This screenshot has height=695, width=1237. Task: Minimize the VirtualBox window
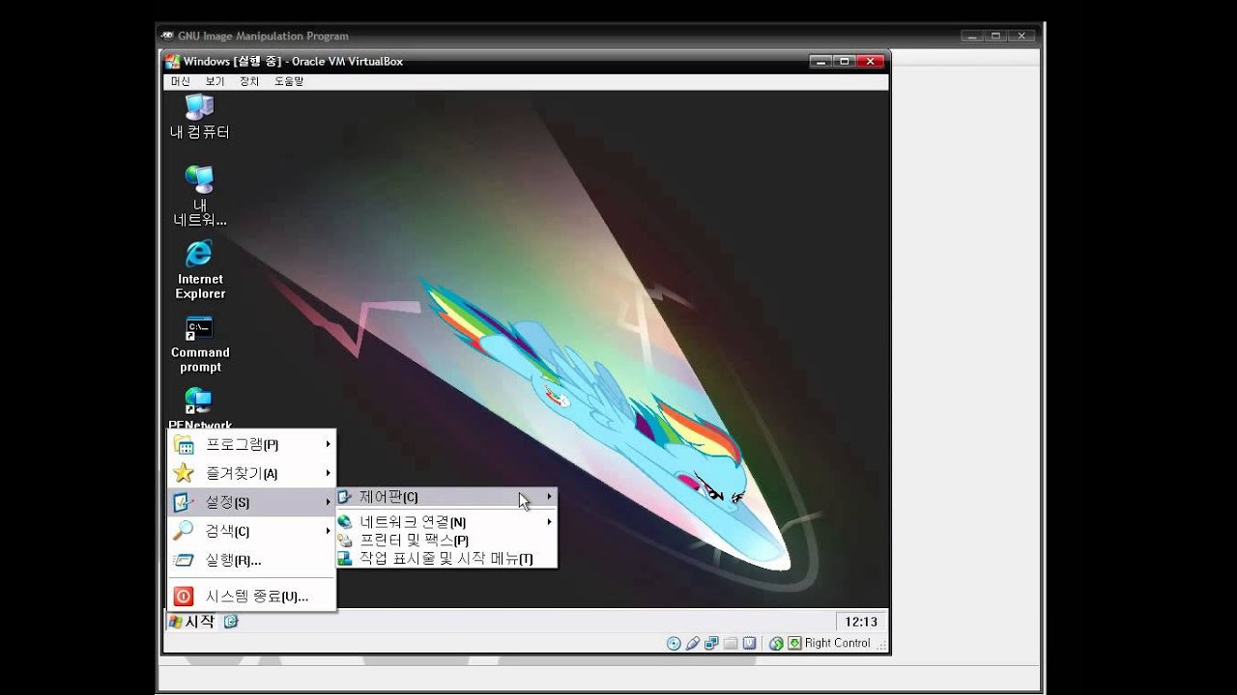[821, 61]
